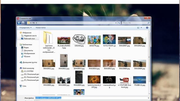Open the view options dropdown arrow
This screenshot has height=101, width=180.
pos(141,28)
